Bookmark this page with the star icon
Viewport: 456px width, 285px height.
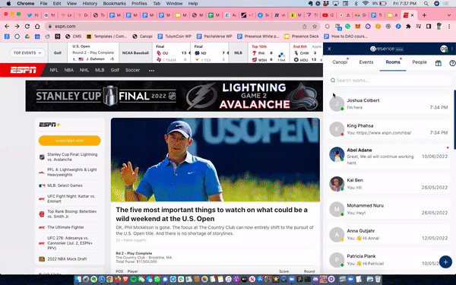315,27
